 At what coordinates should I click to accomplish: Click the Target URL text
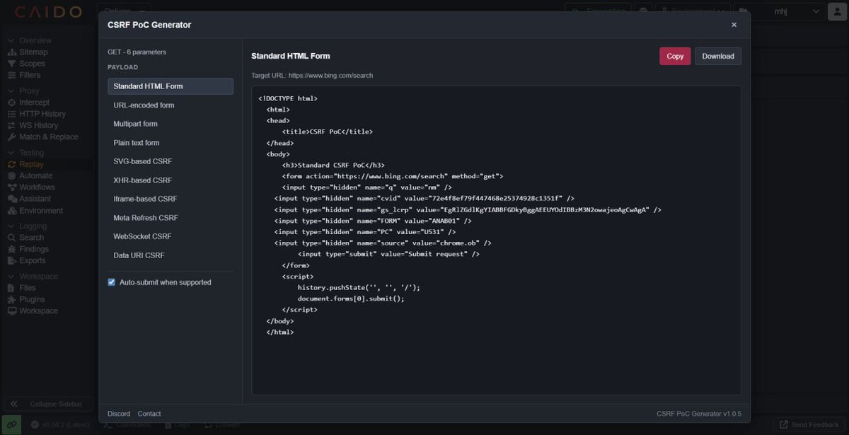312,75
